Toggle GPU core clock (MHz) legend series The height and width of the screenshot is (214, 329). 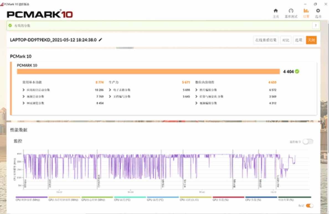pyautogui.click(x=97, y=199)
